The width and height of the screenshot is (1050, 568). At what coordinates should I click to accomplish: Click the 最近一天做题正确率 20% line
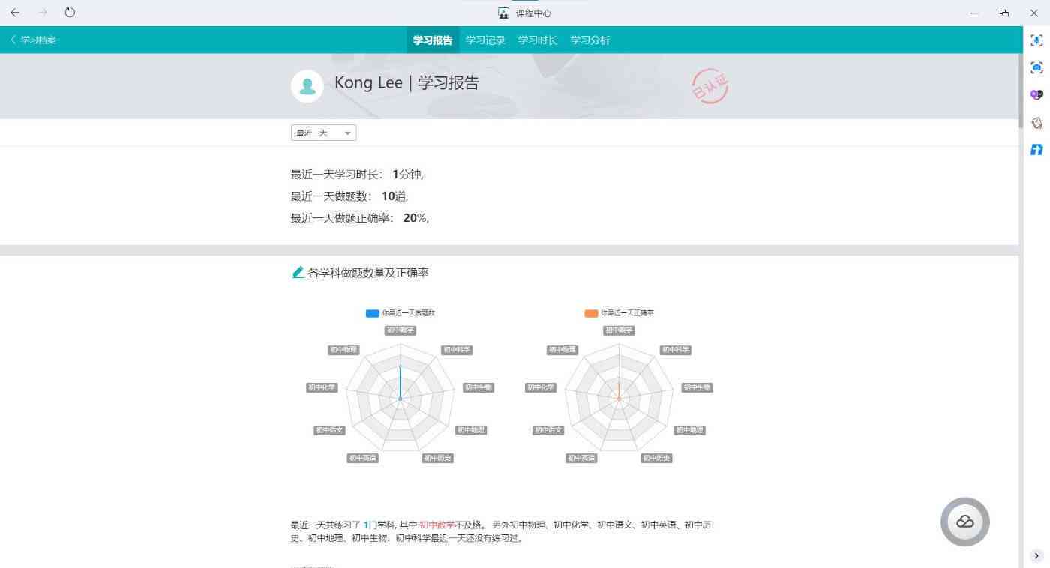tap(360, 218)
